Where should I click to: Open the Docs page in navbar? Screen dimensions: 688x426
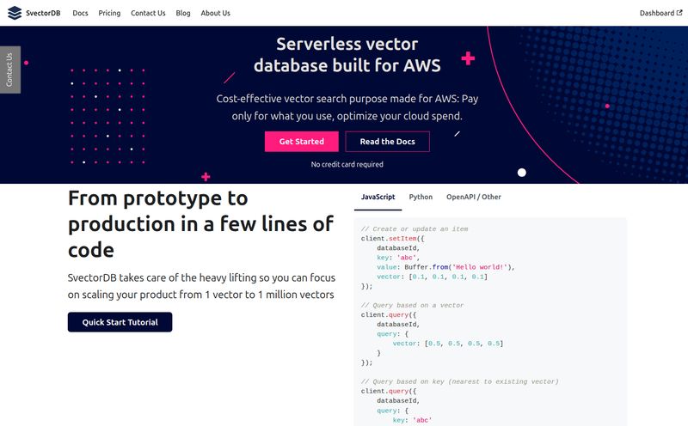[80, 13]
